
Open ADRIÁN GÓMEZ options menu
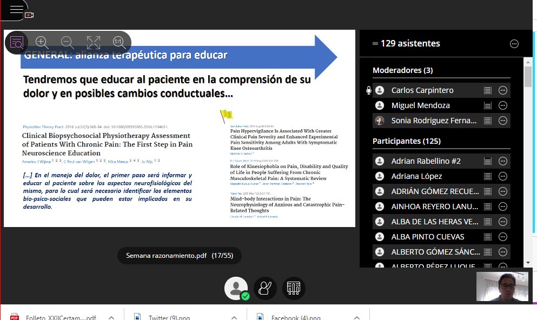503,191
